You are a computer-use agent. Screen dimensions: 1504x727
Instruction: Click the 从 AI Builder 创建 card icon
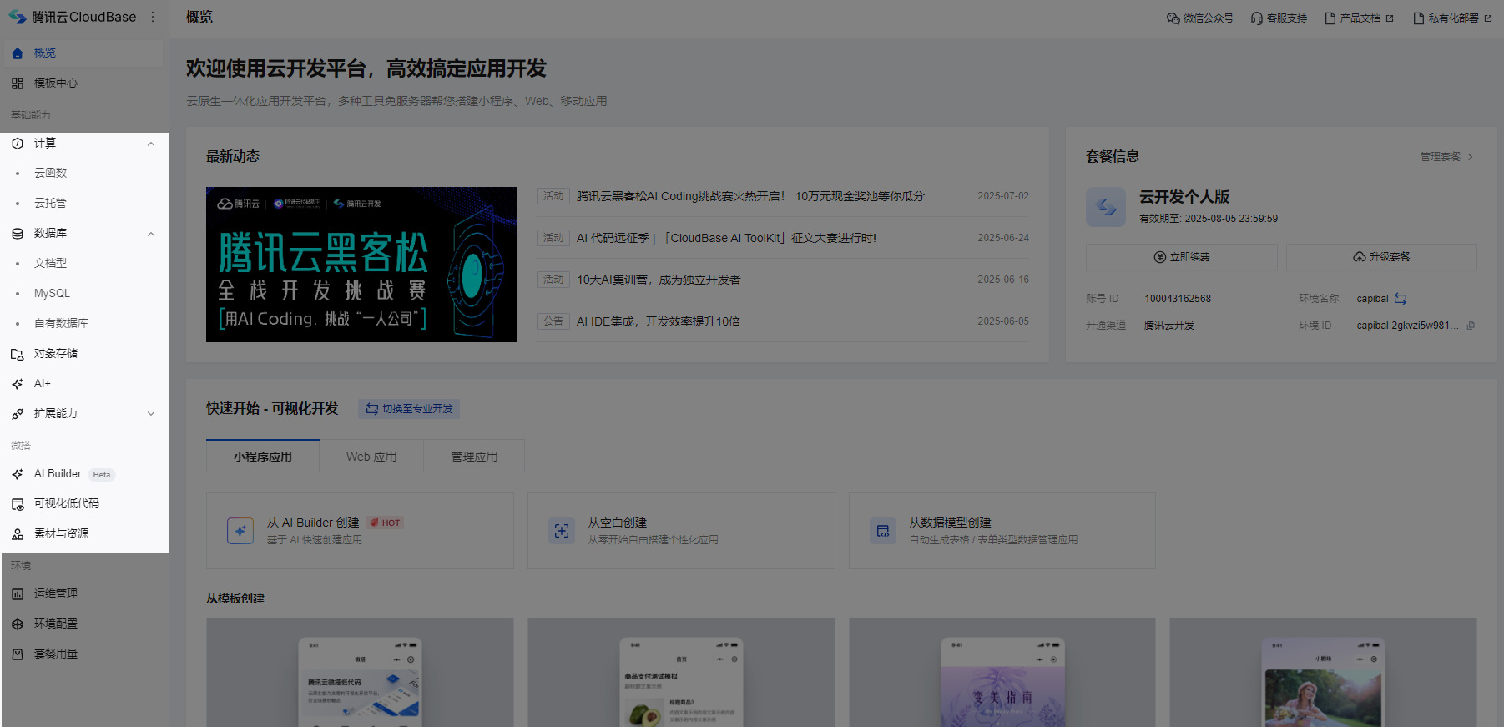point(240,530)
